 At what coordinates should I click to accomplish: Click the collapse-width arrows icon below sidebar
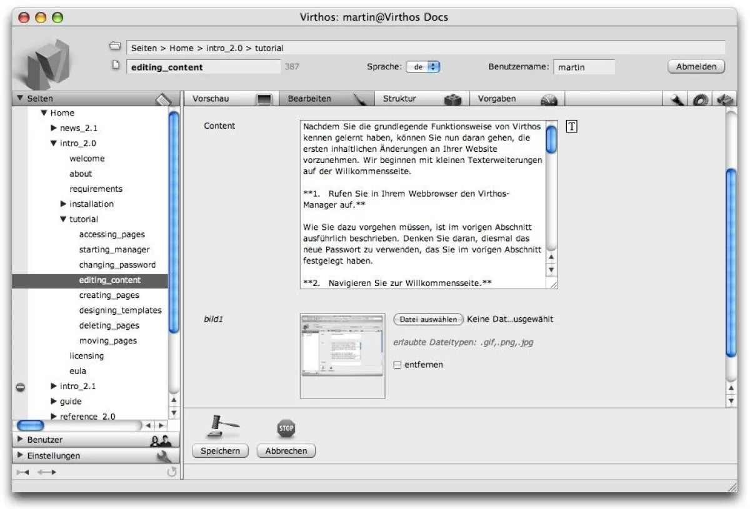[21, 472]
